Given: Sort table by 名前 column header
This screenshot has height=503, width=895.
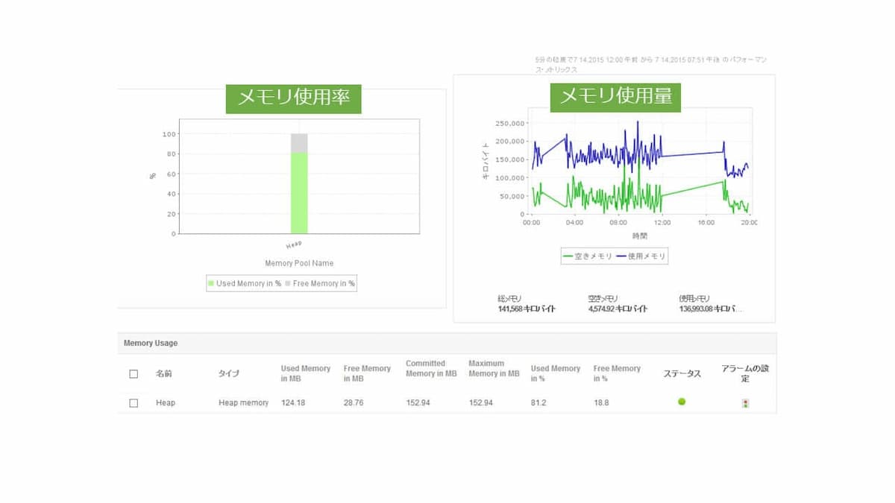Looking at the screenshot, I should point(164,373).
